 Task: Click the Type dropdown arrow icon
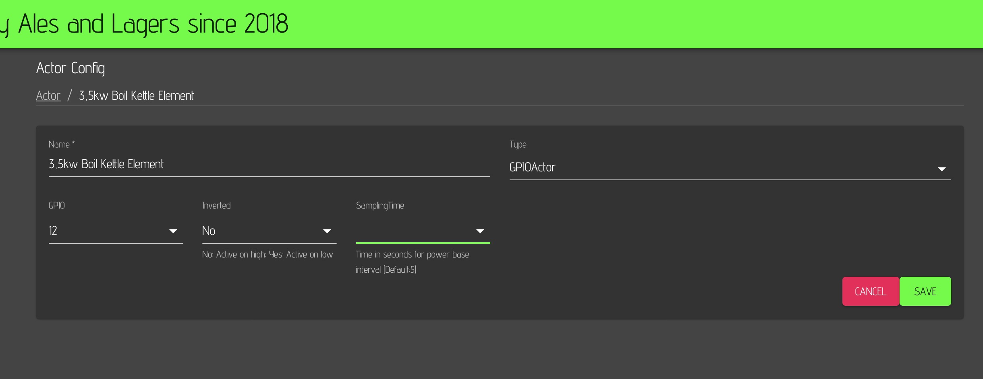[942, 169]
